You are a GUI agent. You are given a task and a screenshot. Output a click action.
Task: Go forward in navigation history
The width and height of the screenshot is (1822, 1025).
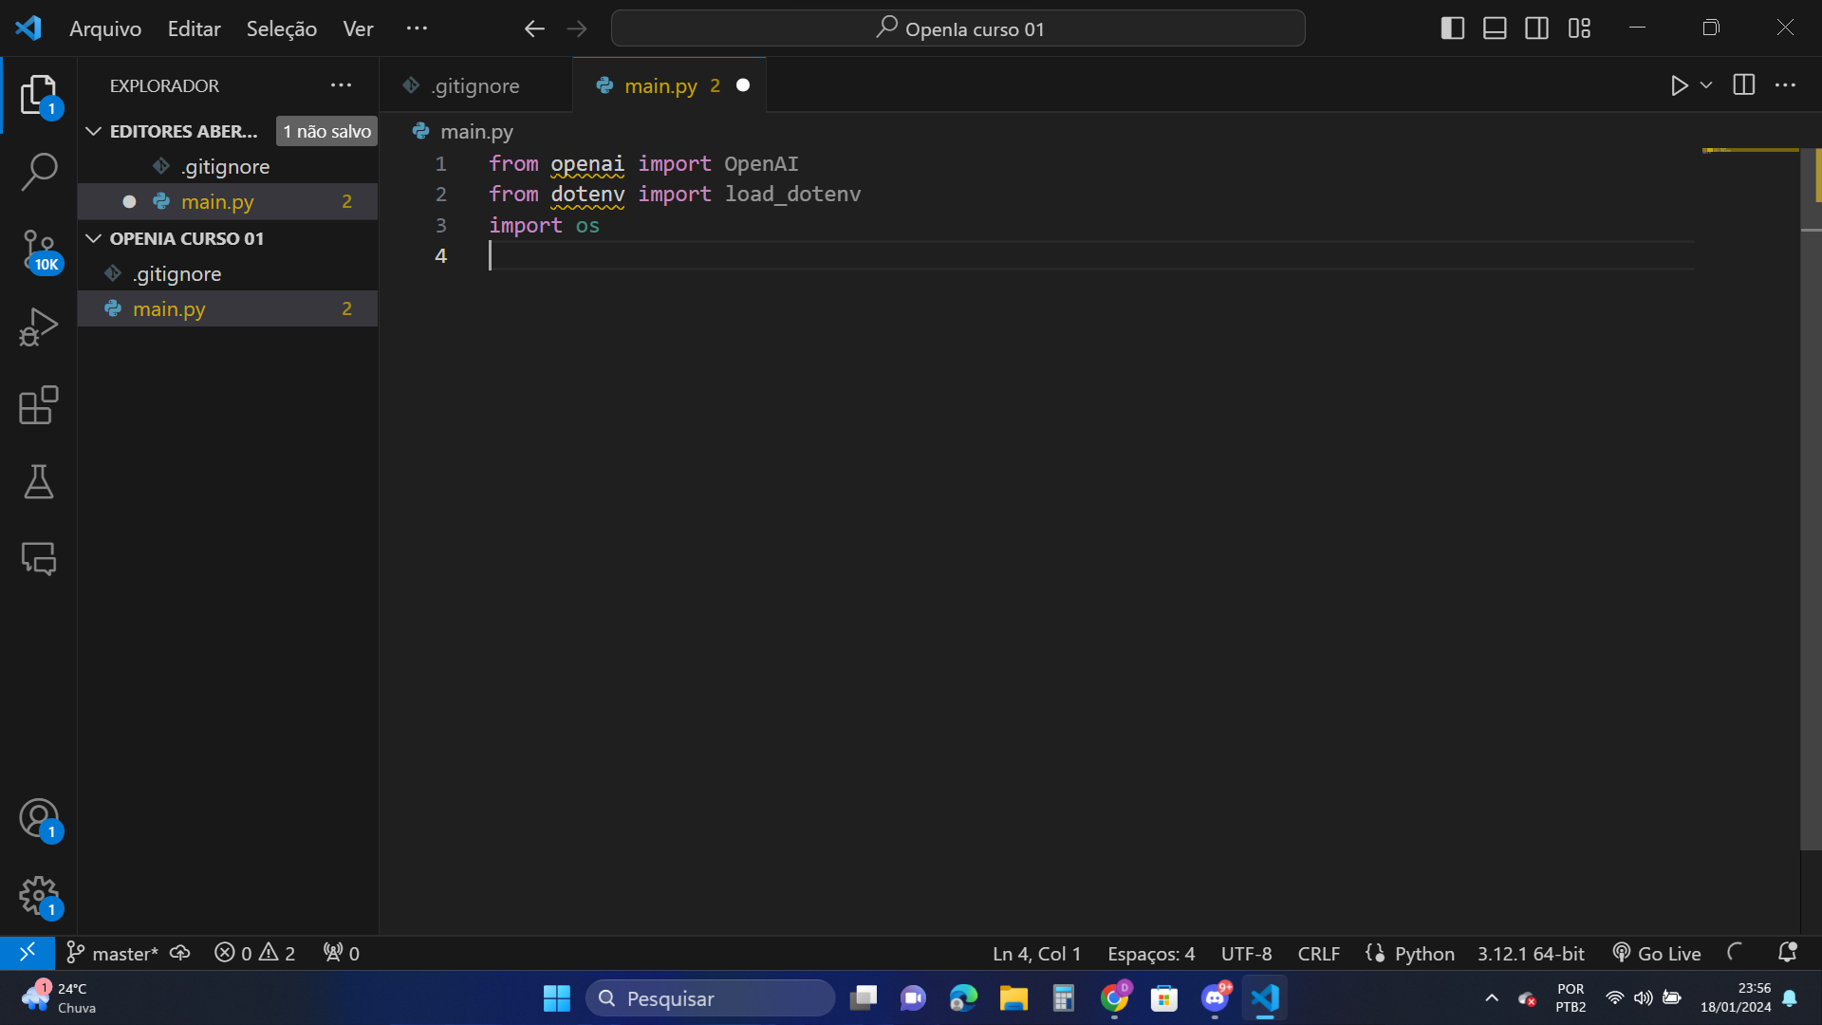point(576,28)
